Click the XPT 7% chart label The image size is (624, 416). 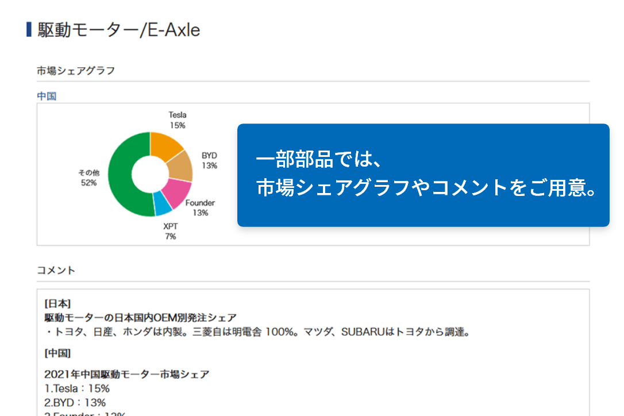point(171,231)
